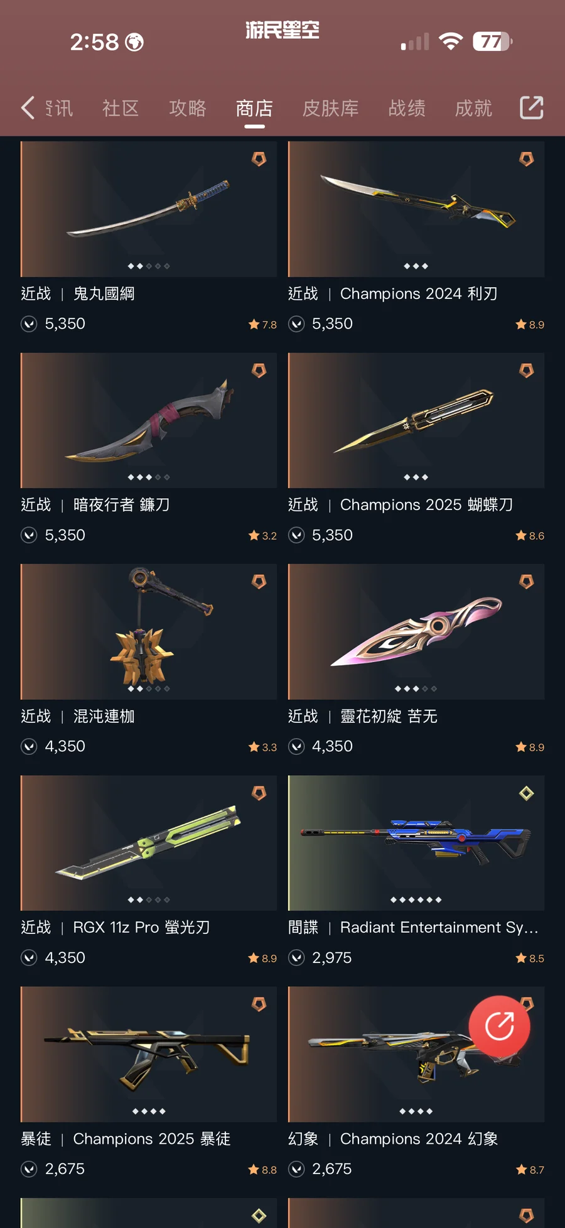The height and width of the screenshot is (1228, 565).
Task: Click the star rating 3.2 for 暗夜行者 鐮刀
Action: [262, 536]
